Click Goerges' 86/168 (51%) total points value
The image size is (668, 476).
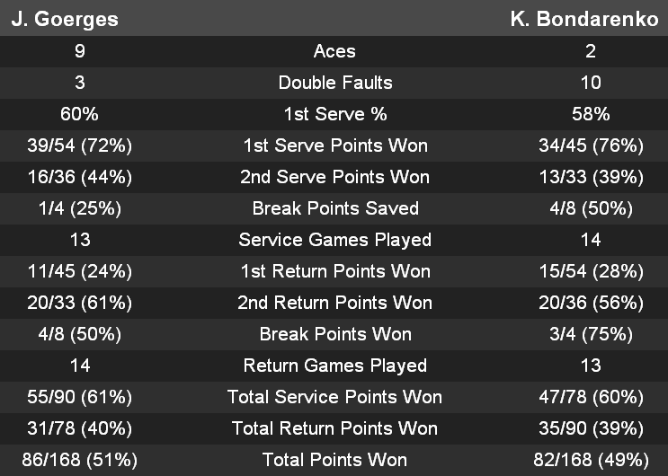[80, 460]
